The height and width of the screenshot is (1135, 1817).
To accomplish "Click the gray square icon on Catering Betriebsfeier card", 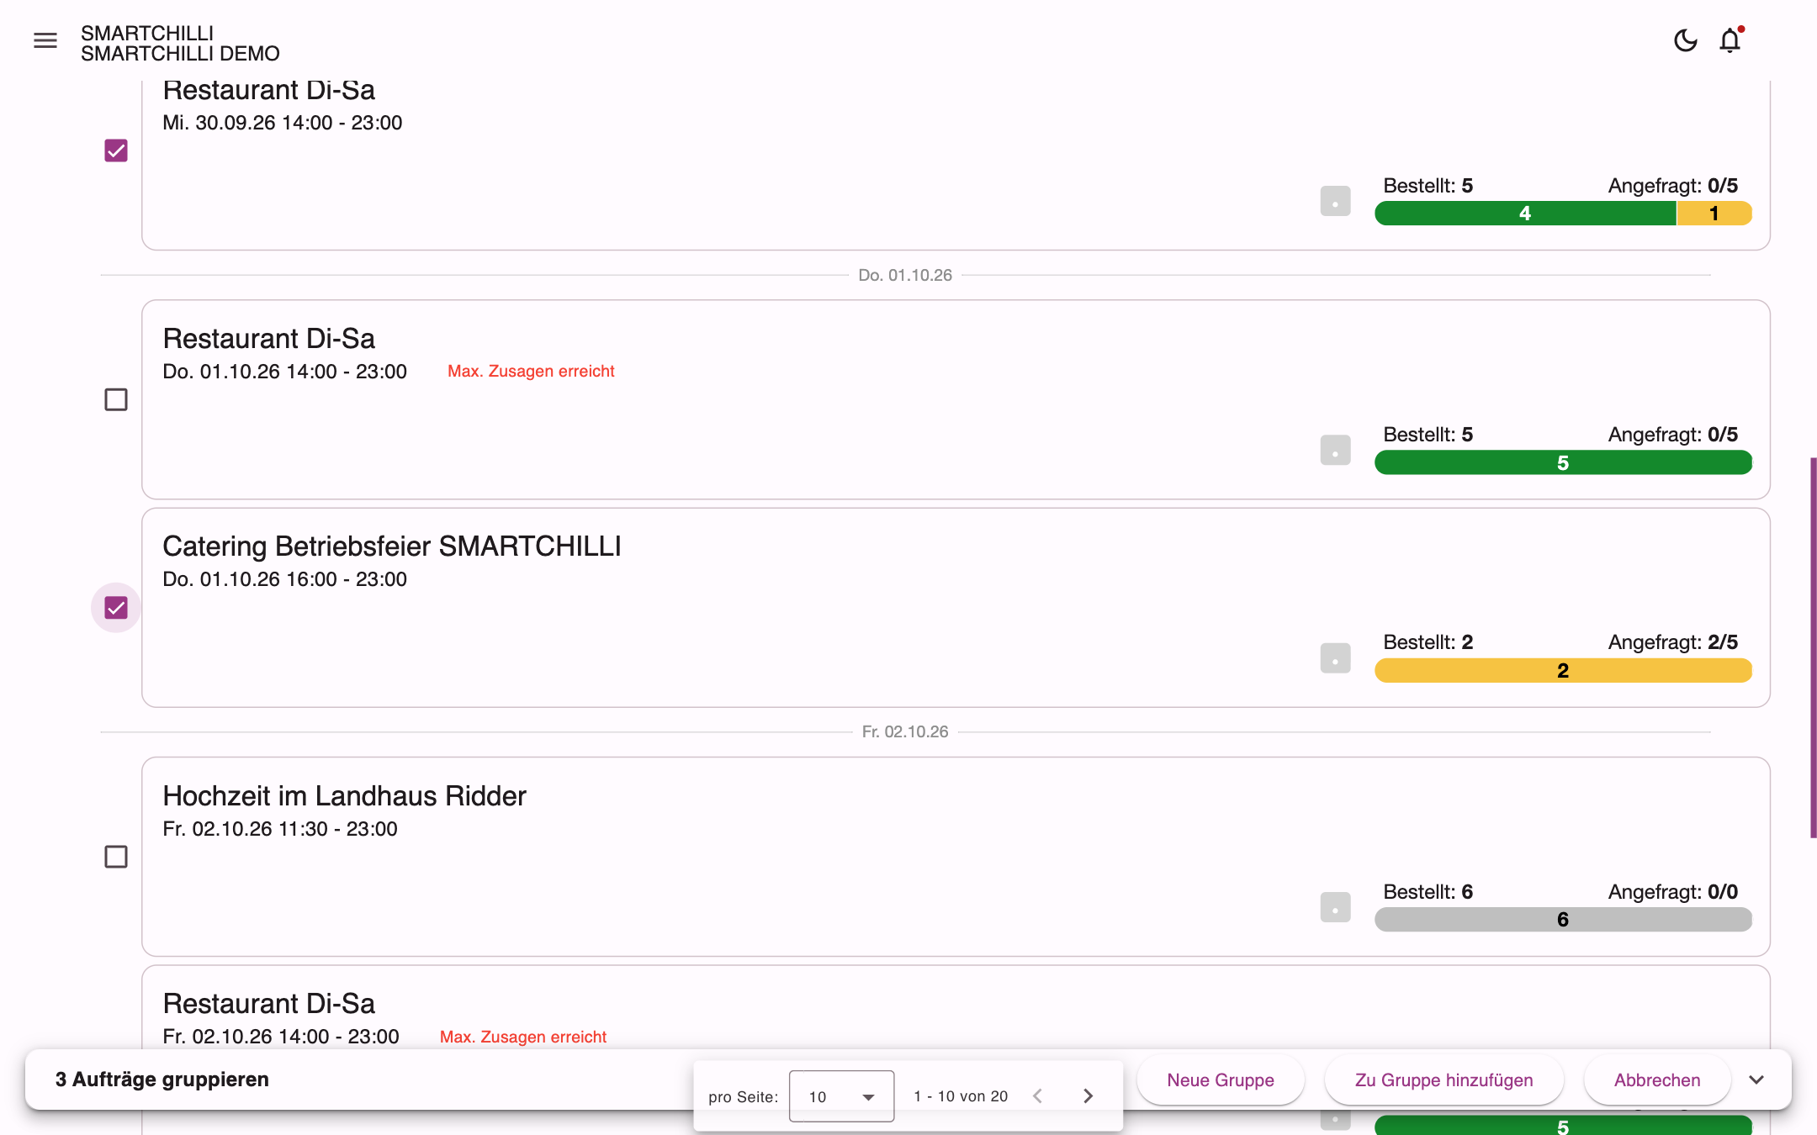I will pyautogui.click(x=1335, y=657).
